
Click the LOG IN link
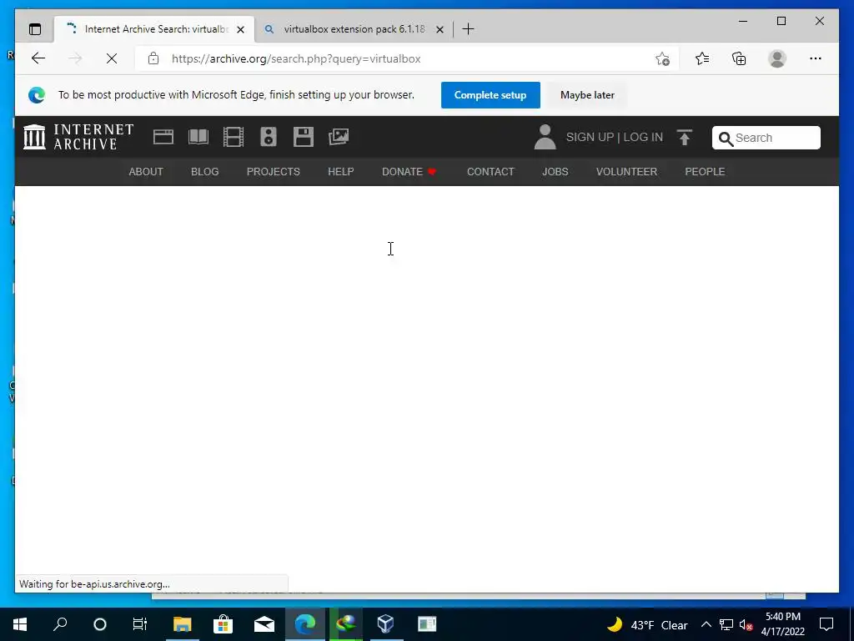coord(643,138)
